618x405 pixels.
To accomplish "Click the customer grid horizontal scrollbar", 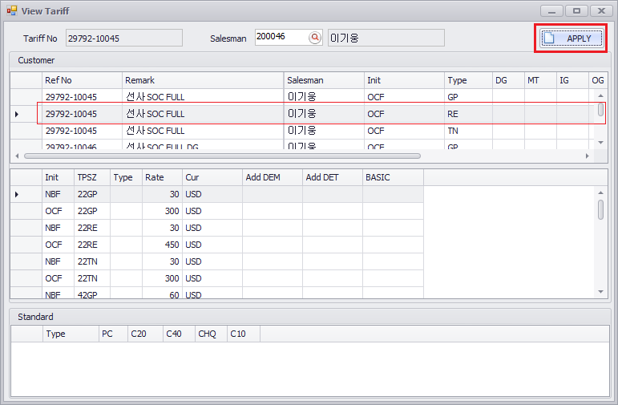I will click(x=222, y=156).
